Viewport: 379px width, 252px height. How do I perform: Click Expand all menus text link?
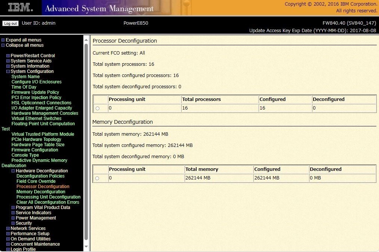24,40
